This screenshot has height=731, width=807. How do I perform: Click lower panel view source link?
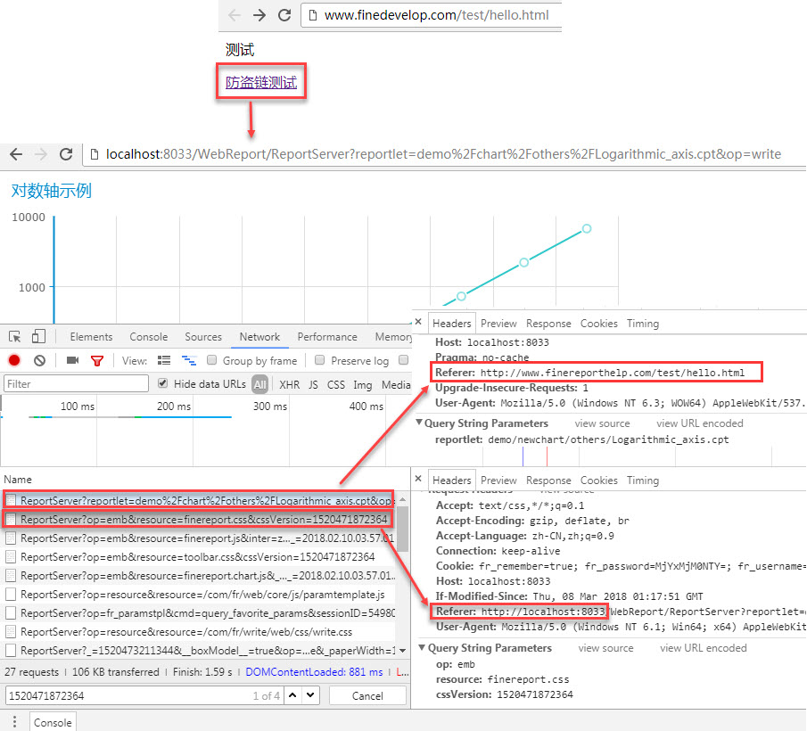coord(605,648)
